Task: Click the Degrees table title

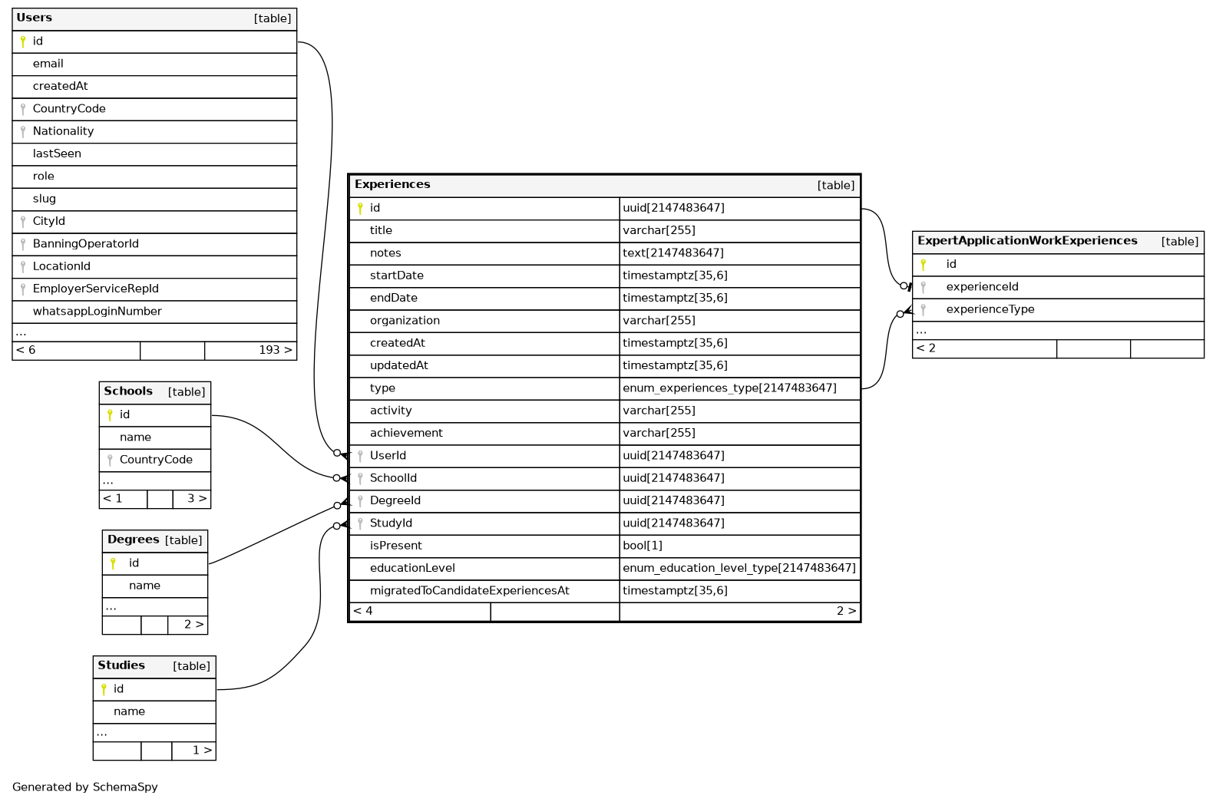Action: click(133, 540)
